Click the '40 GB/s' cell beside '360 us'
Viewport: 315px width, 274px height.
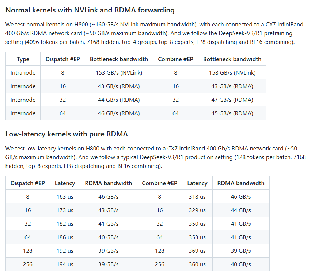pos(241,264)
